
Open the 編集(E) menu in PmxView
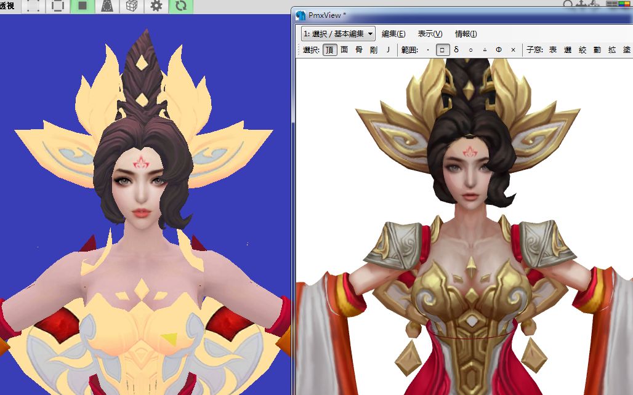[x=393, y=34]
